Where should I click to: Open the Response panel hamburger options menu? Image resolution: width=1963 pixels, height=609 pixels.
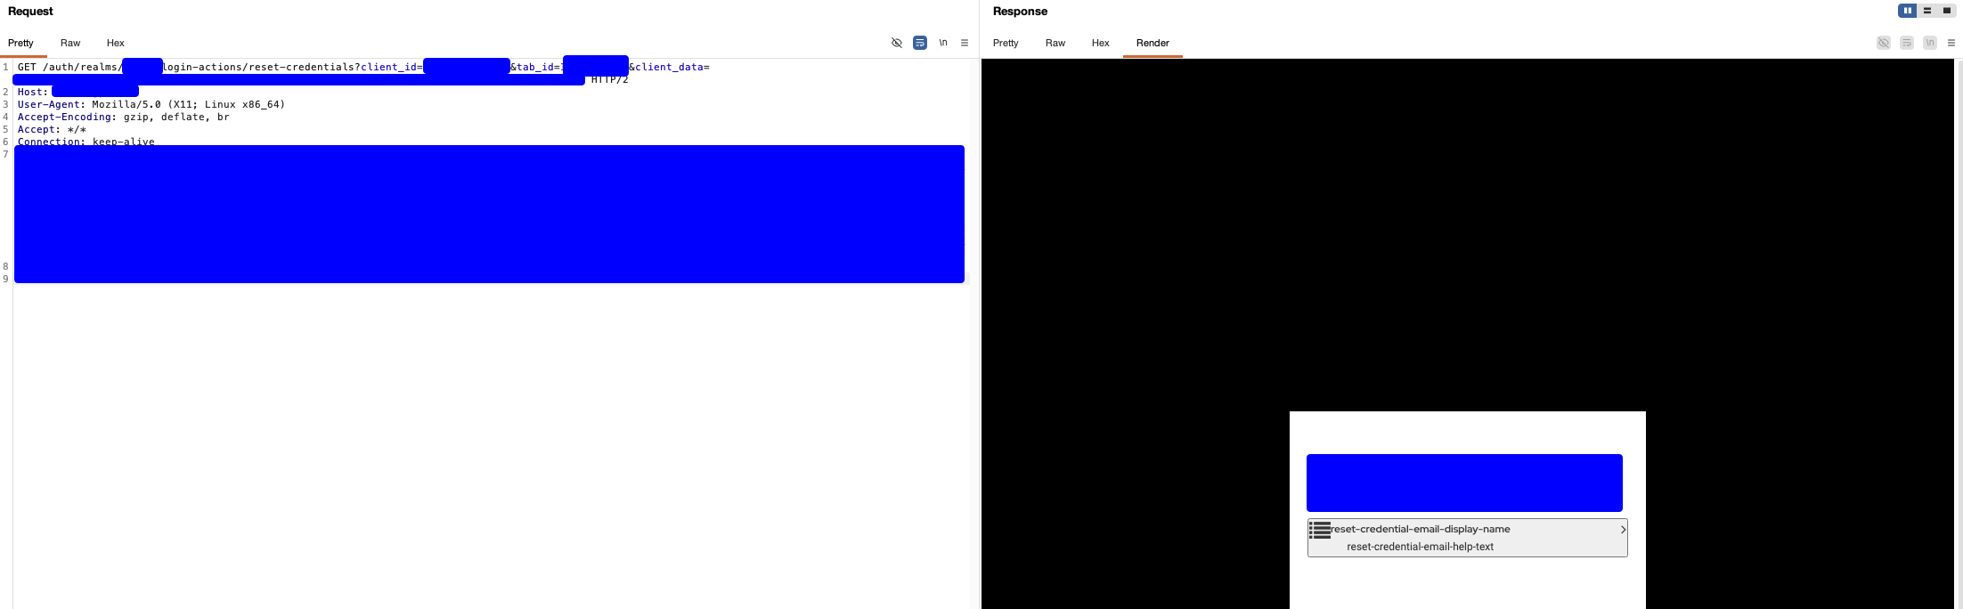(1951, 43)
